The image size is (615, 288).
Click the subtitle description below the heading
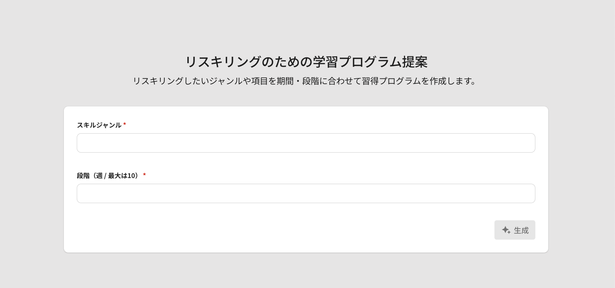click(x=305, y=81)
